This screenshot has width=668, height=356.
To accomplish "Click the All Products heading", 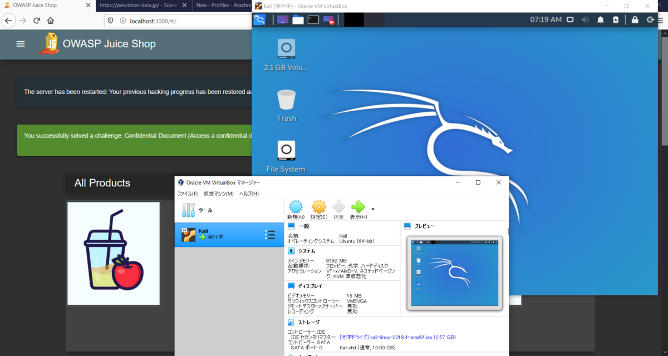I will (x=102, y=183).
